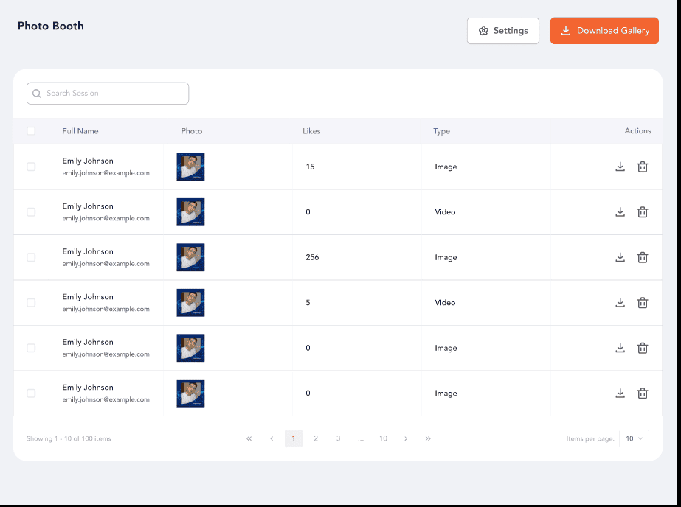Delete the item with 256 likes
Viewport: 681px width, 507px height.
coord(643,257)
